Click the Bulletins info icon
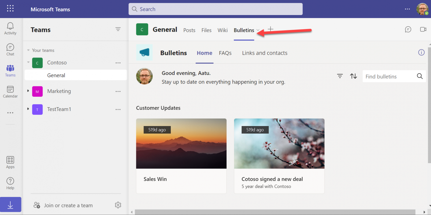The width and height of the screenshot is (431, 215). coord(421,52)
